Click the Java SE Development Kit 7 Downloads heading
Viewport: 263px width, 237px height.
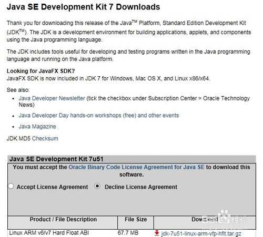tap(83, 7)
